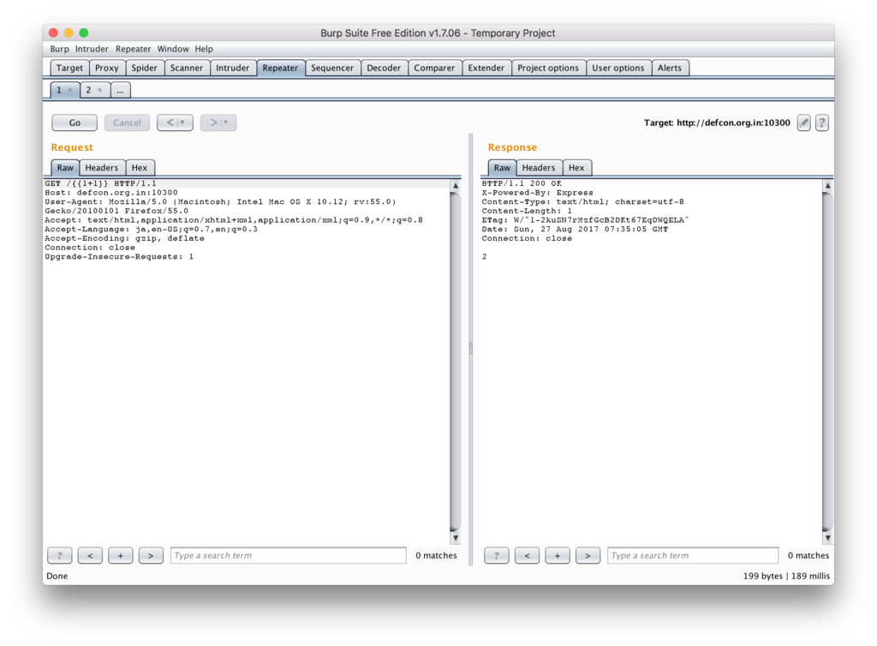Select Repeater sub-tab 2

pyautogui.click(x=88, y=90)
